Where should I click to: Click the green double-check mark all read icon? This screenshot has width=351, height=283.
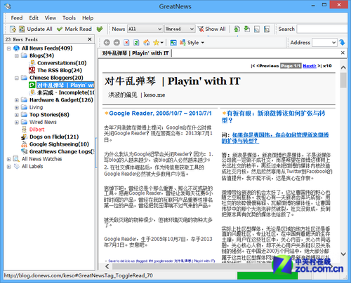point(100,29)
